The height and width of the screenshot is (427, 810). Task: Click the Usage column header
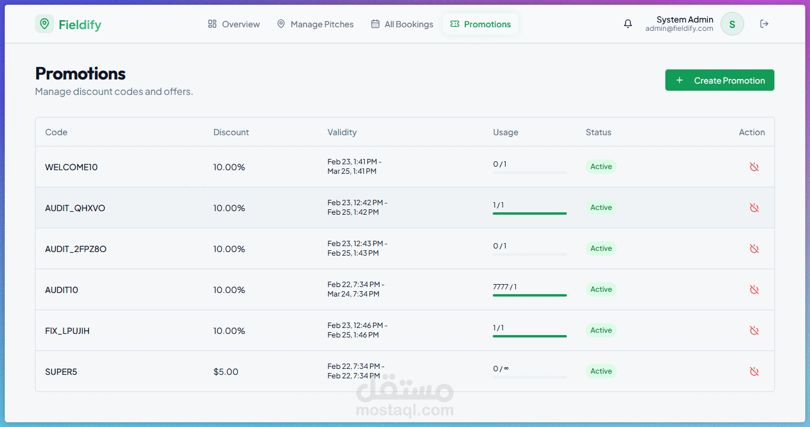pyautogui.click(x=505, y=132)
